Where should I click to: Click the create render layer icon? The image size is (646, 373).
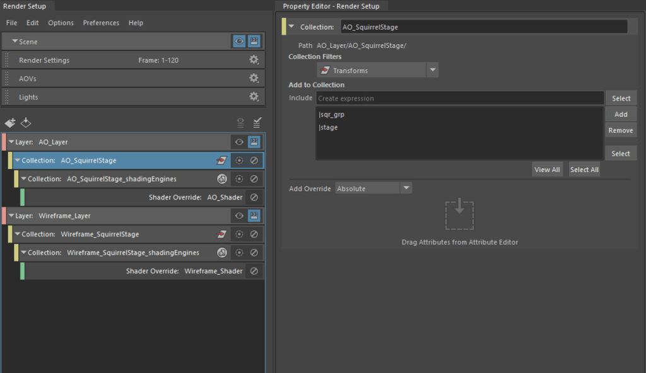[x=9, y=123]
